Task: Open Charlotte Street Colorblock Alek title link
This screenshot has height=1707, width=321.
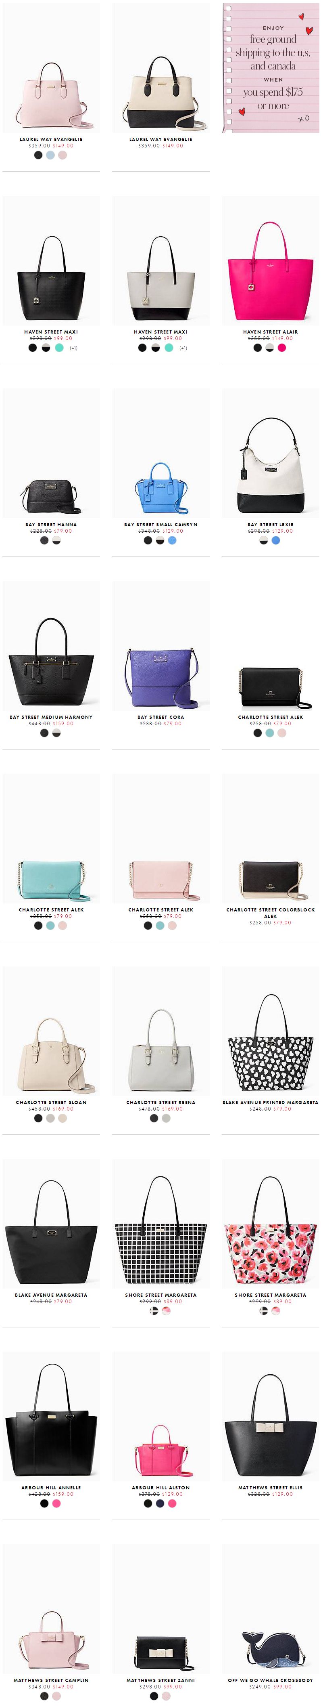Action: click(x=271, y=913)
